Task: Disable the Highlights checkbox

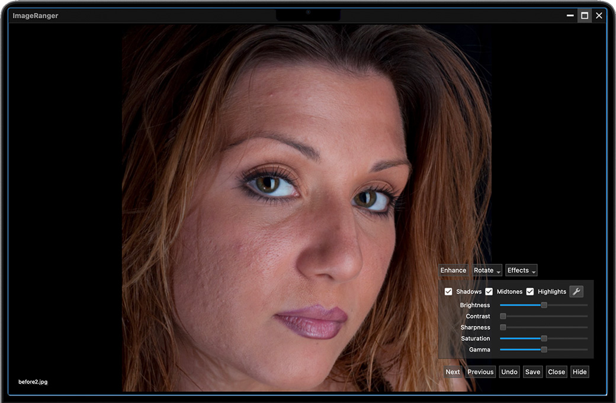Action: (x=530, y=292)
